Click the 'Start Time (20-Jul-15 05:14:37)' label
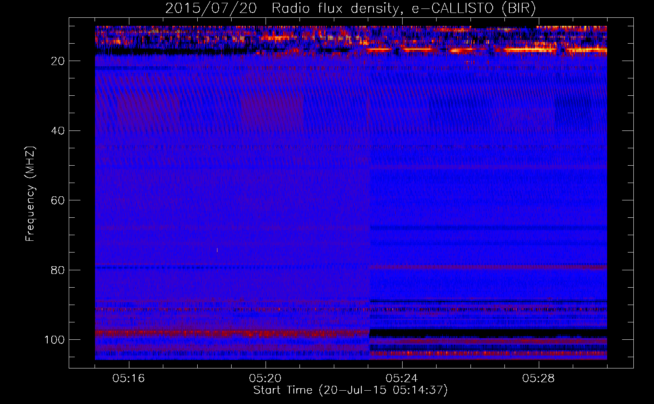 (350, 390)
